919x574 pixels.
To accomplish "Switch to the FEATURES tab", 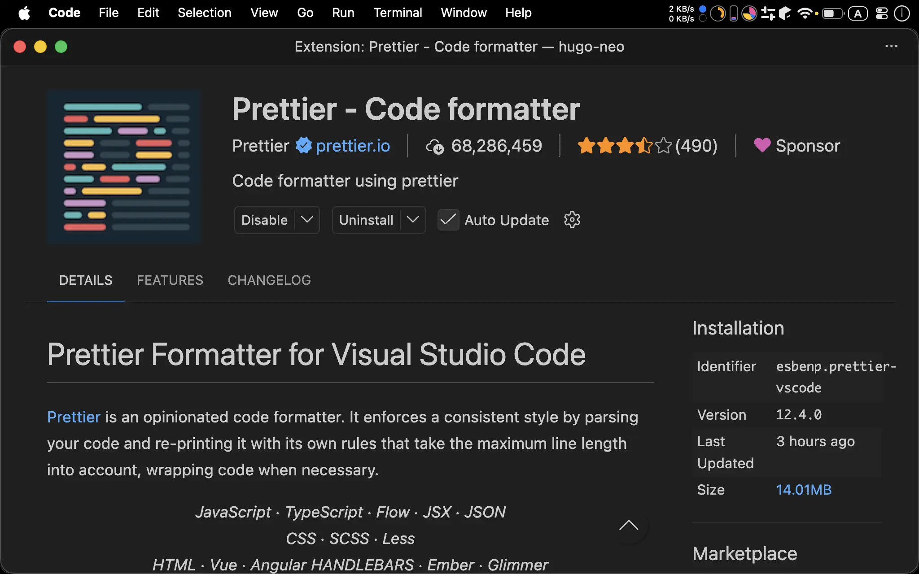I will [x=170, y=280].
